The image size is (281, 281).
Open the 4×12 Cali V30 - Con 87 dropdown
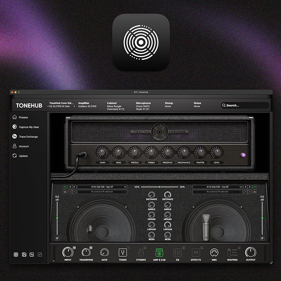[217, 187]
